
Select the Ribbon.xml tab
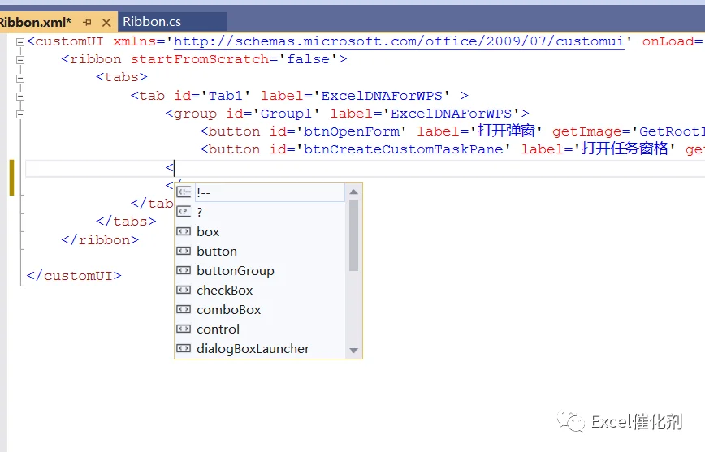(35, 22)
